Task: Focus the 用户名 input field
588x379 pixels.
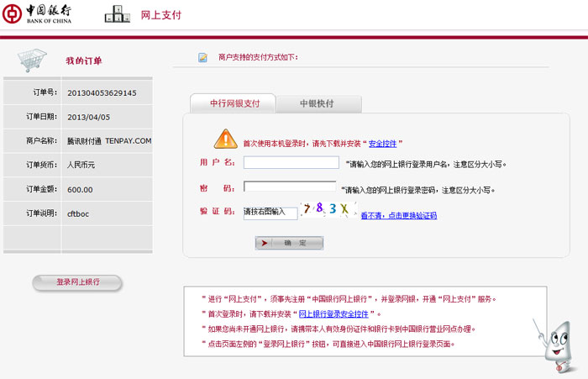Action: (x=291, y=163)
